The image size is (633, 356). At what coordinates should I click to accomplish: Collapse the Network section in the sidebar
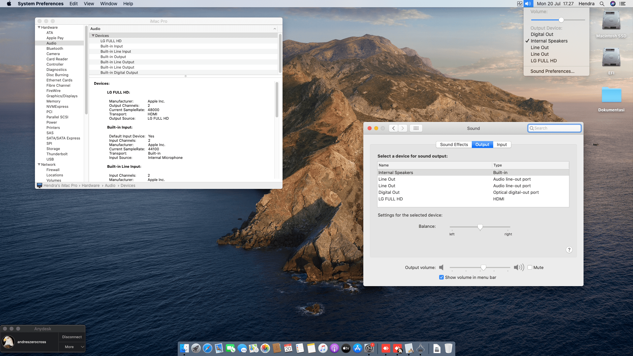(39, 164)
